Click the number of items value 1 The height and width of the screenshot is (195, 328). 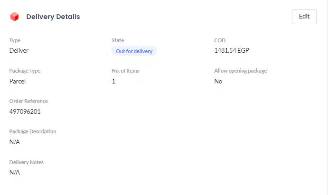pos(113,81)
